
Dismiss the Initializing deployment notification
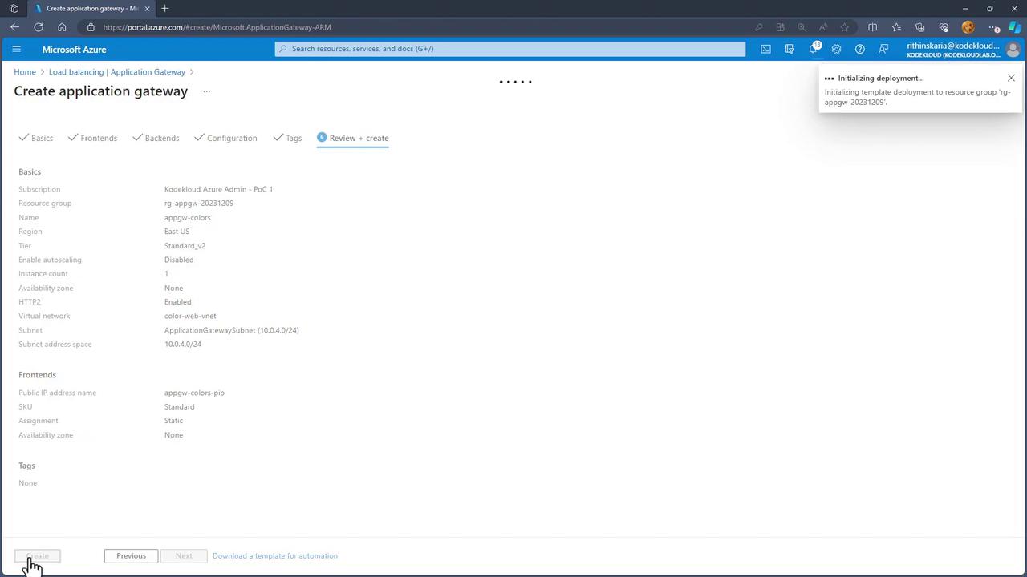point(1011,78)
